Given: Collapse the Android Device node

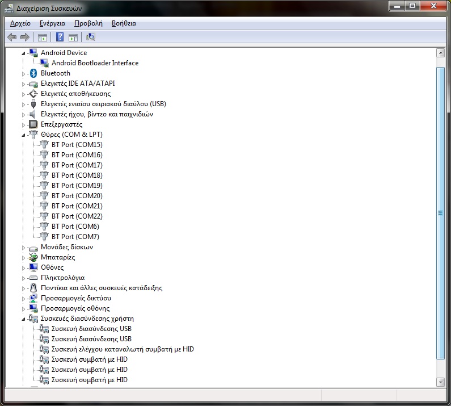Looking at the screenshot, I should point(24,53).
